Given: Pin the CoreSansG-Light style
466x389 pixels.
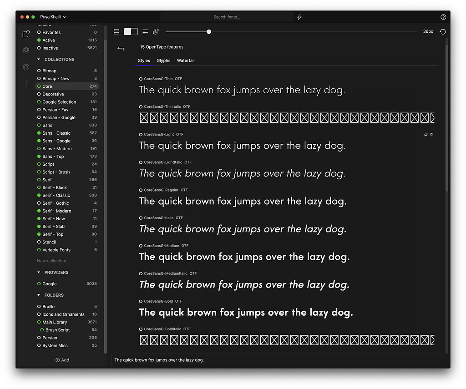Looking at the screenshot, I should point(426,135).
